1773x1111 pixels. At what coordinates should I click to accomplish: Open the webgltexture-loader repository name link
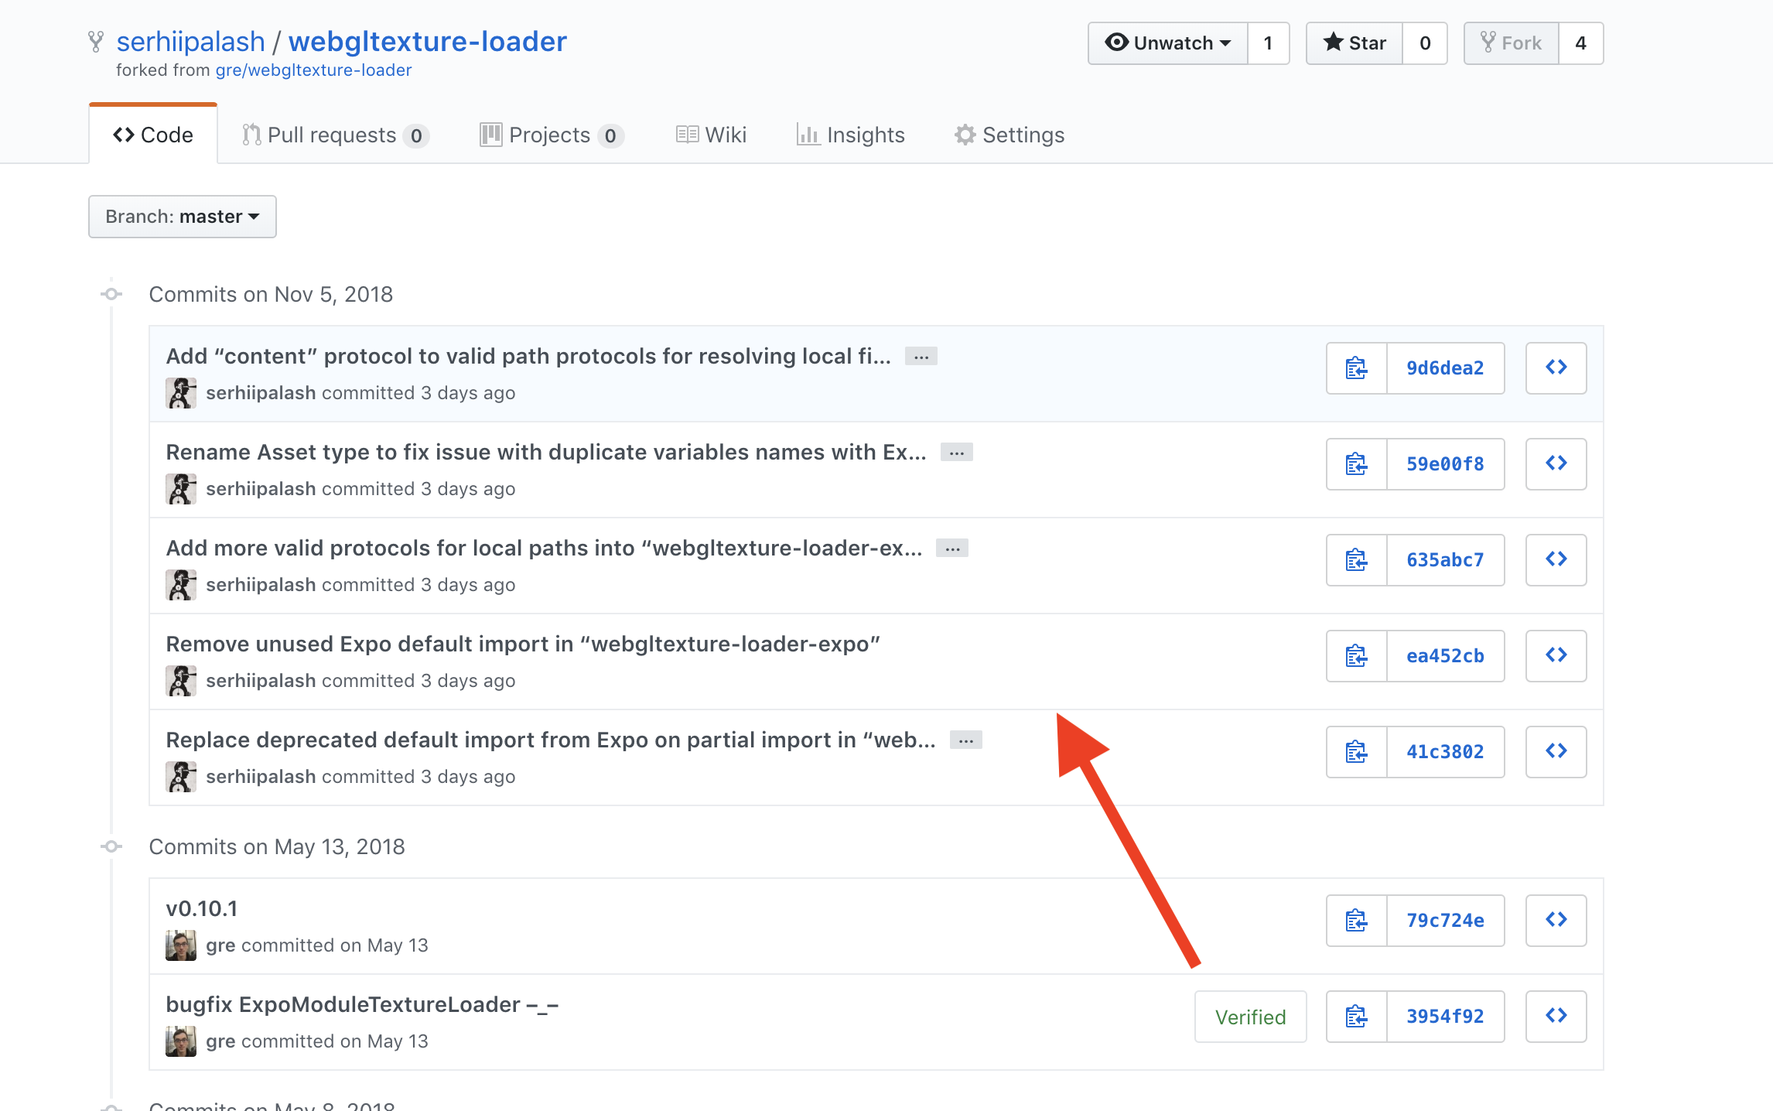(x=428, y=42)
